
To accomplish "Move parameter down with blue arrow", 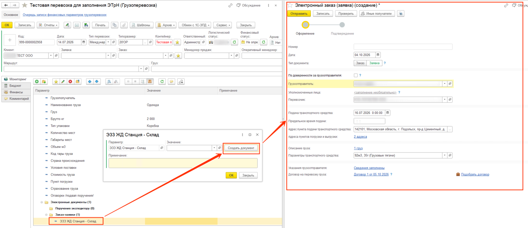I will pyautogui.click(x=97, y=82).
